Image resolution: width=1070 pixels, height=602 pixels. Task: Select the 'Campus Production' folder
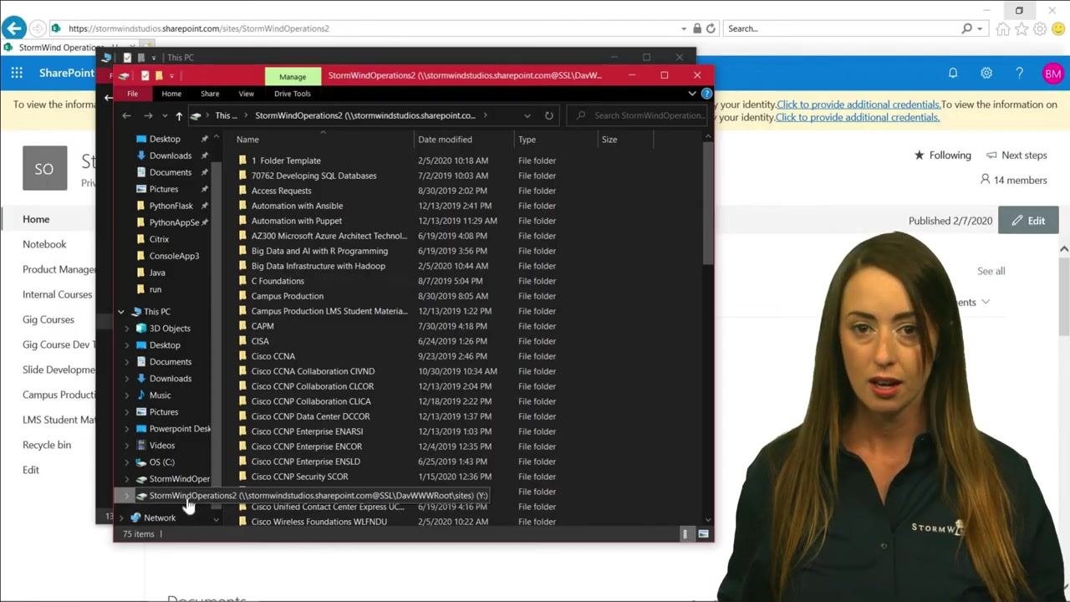[x=287, y=296]
